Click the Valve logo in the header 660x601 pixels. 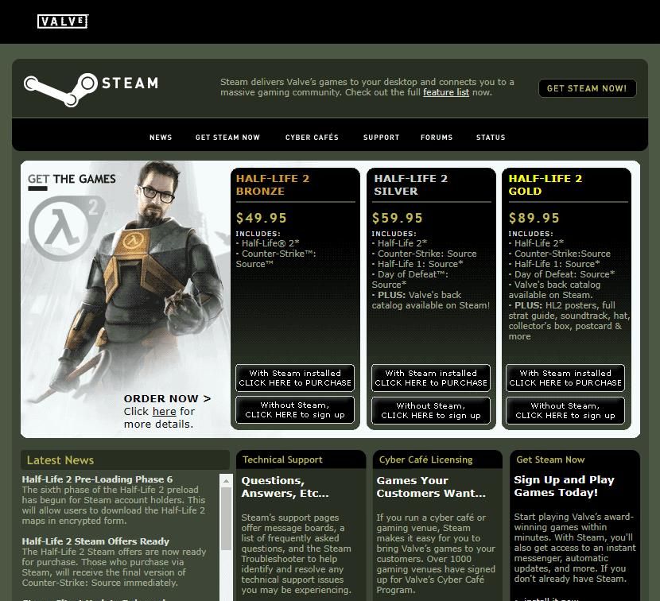63,21
